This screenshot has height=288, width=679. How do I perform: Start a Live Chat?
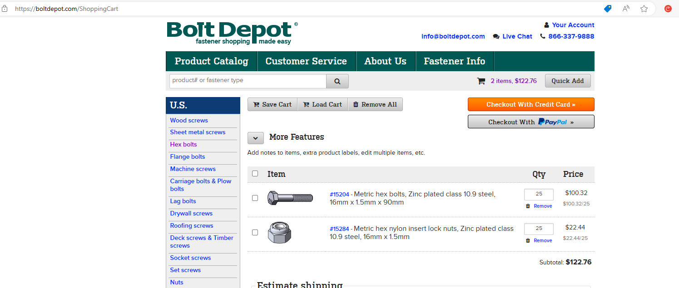click(x=517, y=36)
